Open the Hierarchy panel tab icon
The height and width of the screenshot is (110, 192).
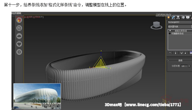tap(178, 17)
